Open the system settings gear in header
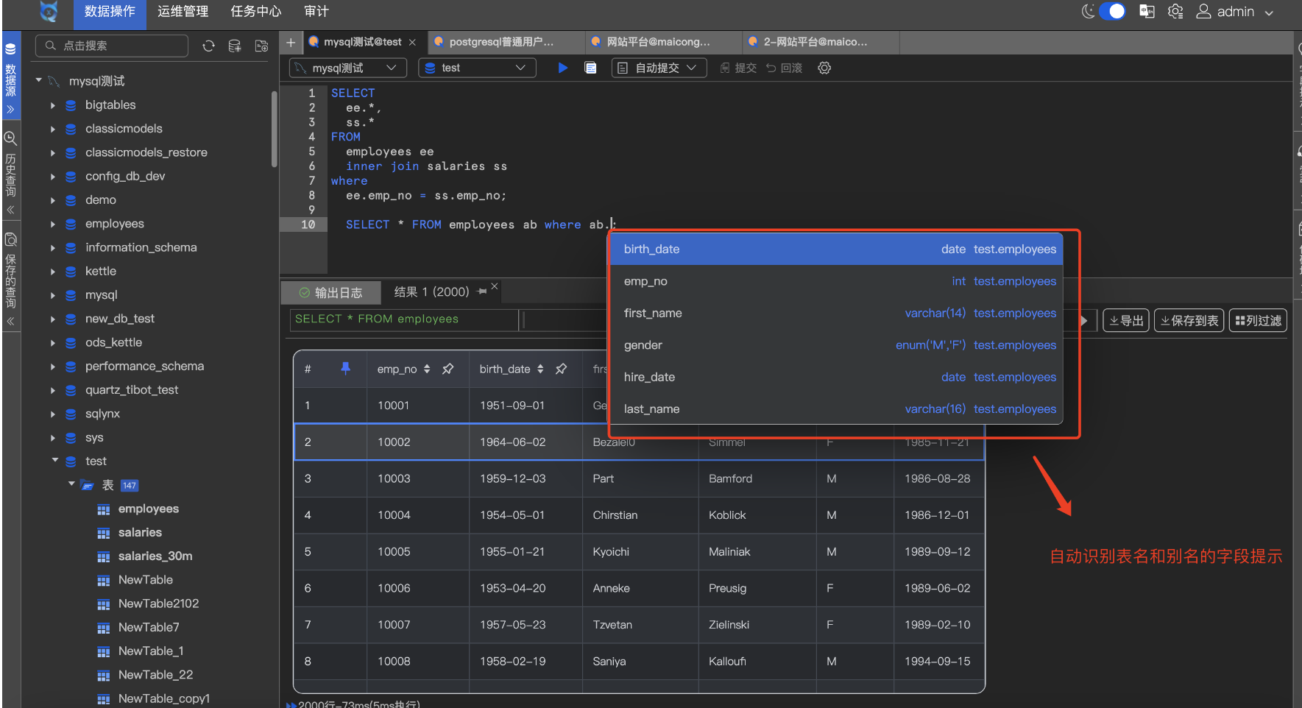 (1175, 11)
